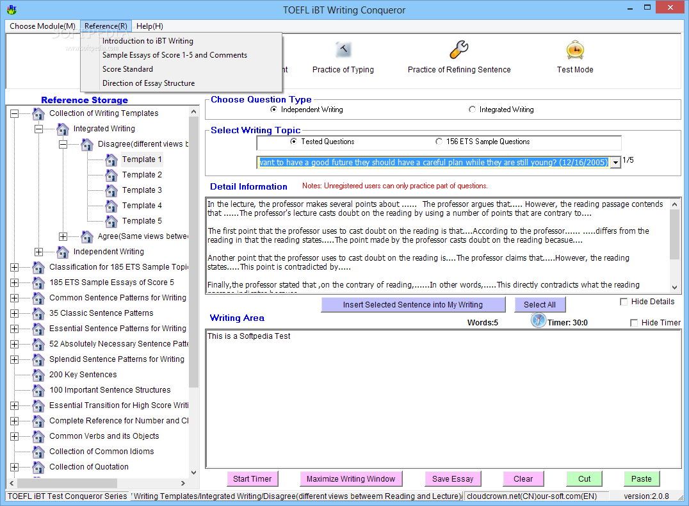Click house icon beside Template 3
Image resolution: width=689 pixels, height=506 pixels.
coord(111,190)
